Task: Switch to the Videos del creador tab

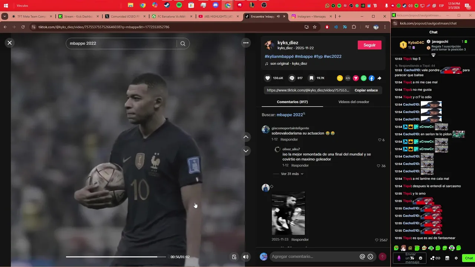Action: [354, 102]
